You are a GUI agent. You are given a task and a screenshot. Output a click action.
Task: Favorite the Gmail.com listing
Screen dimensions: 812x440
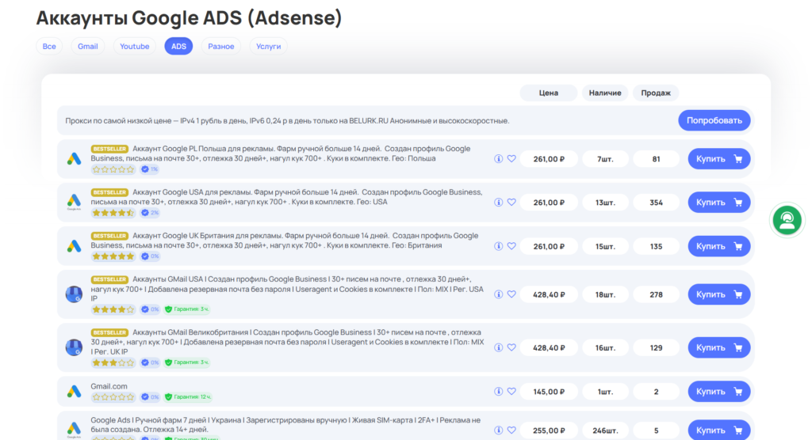(511, 392)
